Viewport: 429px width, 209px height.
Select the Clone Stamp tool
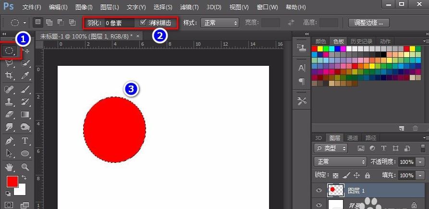(9, 102)
